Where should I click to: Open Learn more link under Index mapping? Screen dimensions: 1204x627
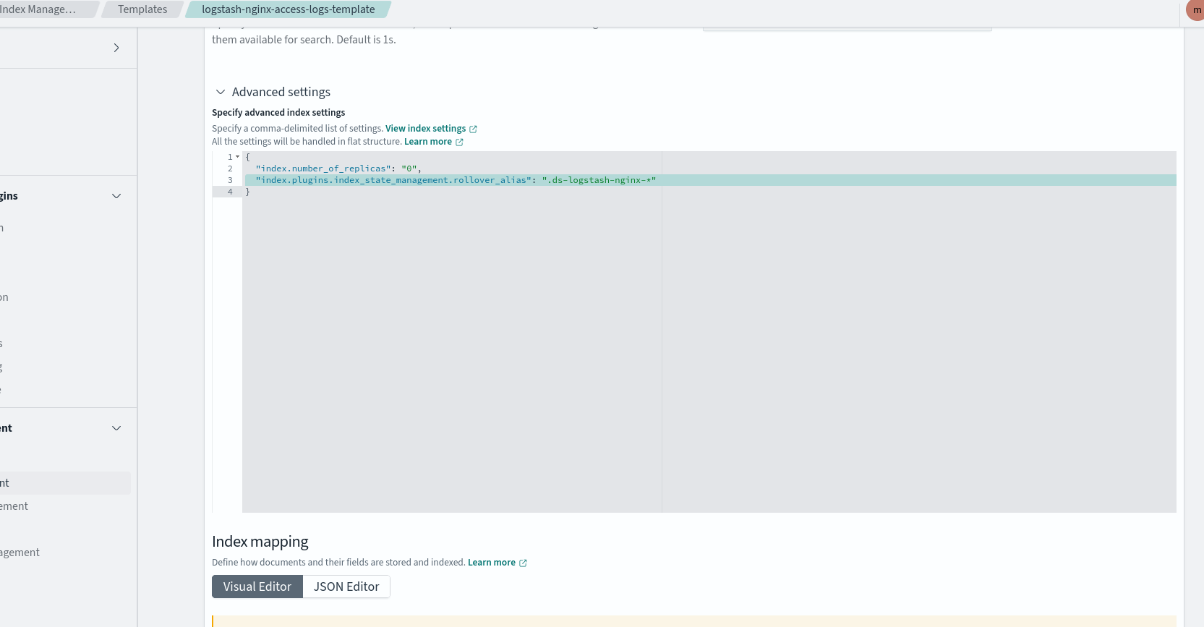[x=491, y=563]
